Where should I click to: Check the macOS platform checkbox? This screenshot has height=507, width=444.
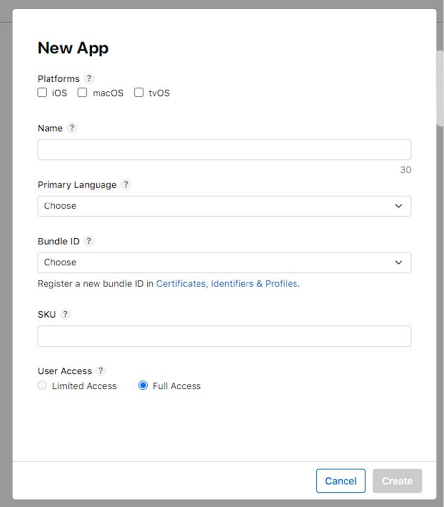click(82, 93)
